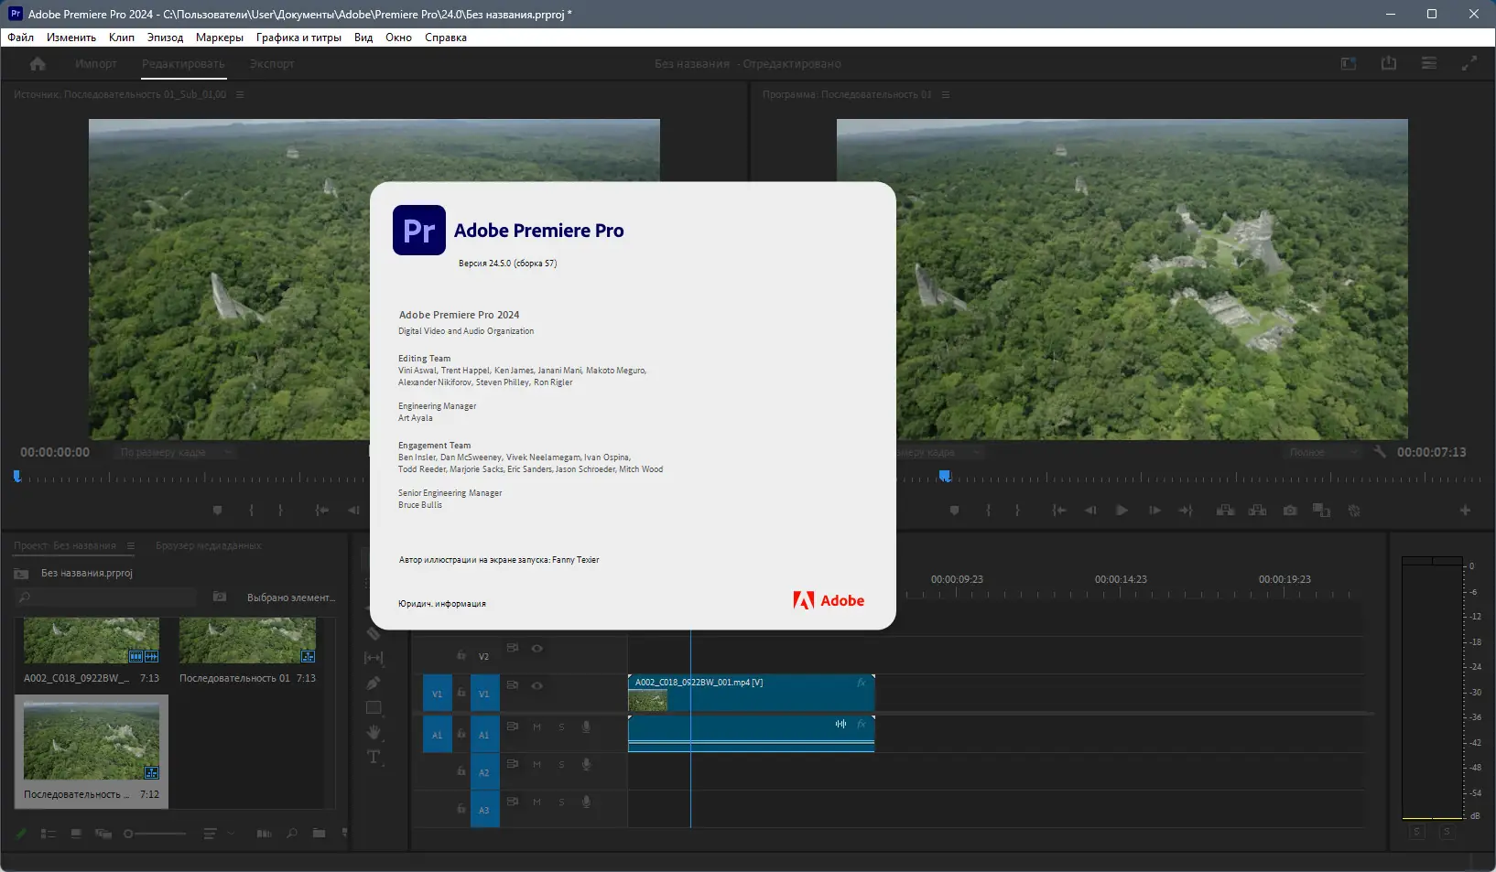1496x872 pixels.
Task: Toggle track output visibility eye on track V1
Action: tap(537, 686)
